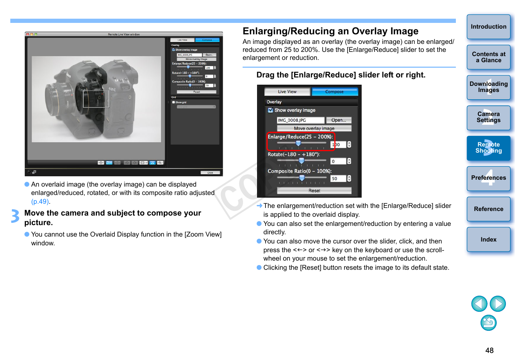Open the Introduction section tab

tap(489, 27)
